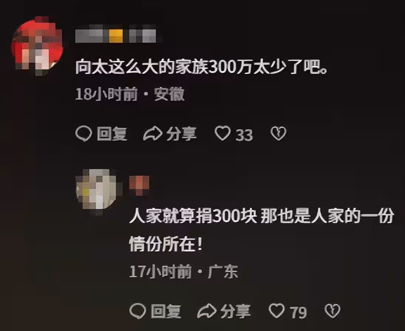Click share arrow icon on Guangdong comment

207,311
